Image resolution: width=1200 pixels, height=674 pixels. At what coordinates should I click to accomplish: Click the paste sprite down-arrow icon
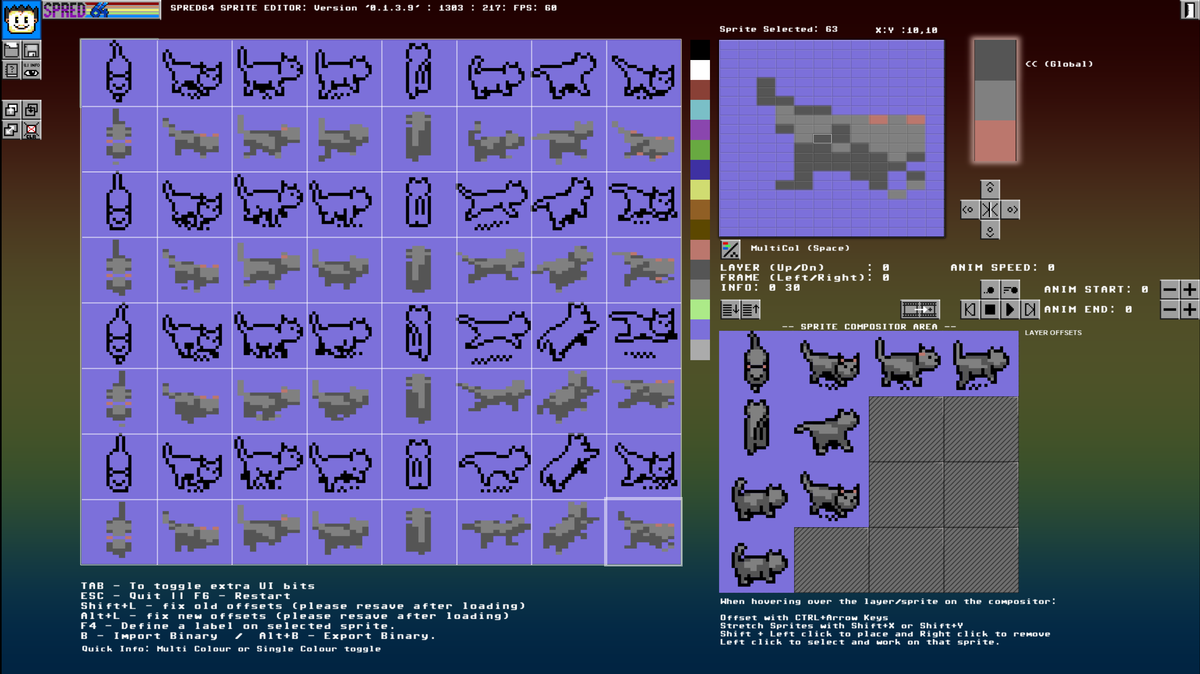32,110
